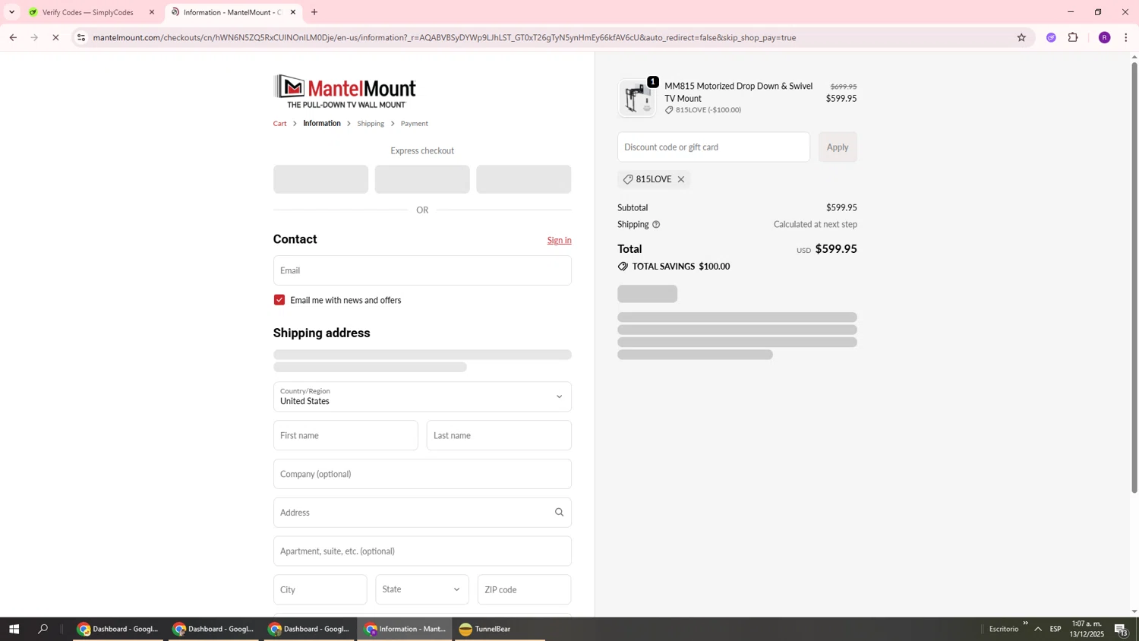Go to Cart breadcrumb
This screenshot has width=1139, height=641.
click(x=280, y=124)
